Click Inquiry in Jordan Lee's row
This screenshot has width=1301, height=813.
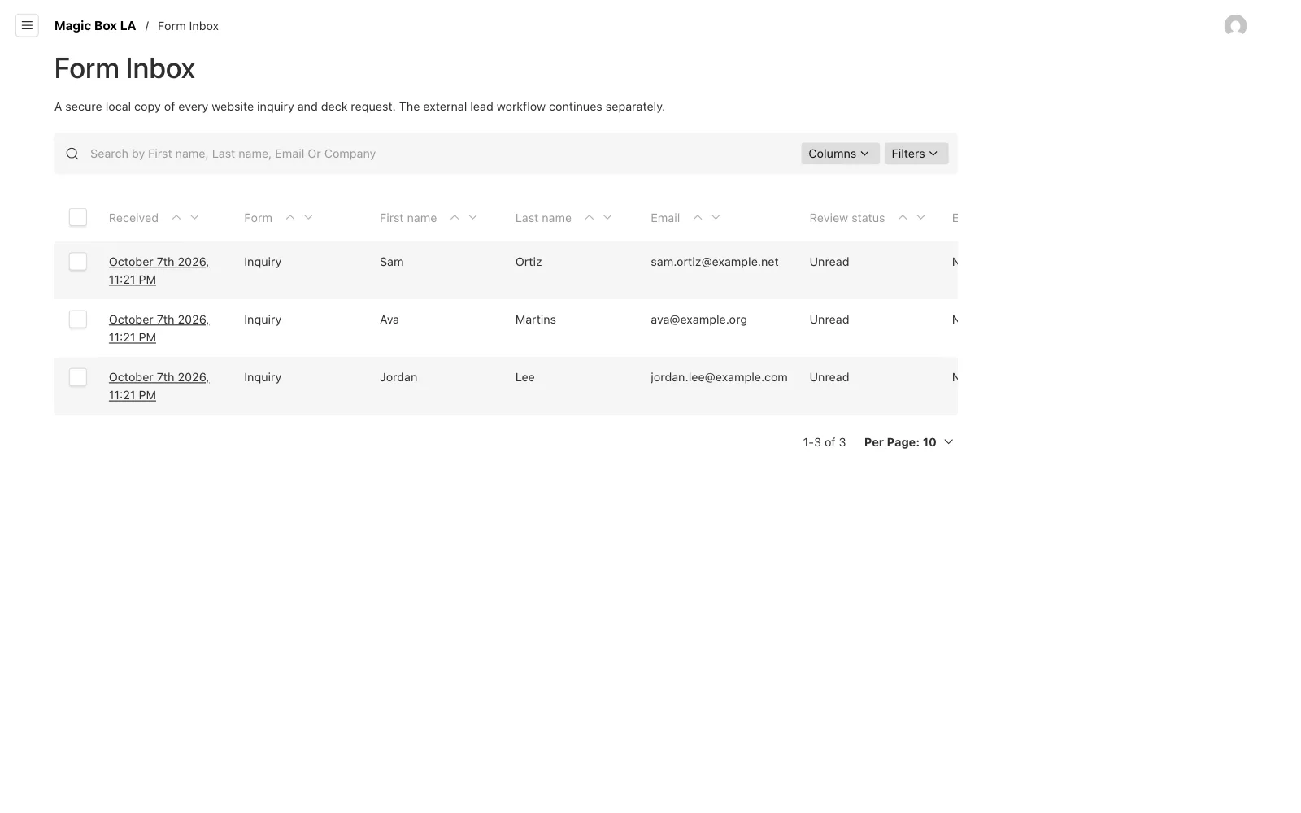(263, 377)
